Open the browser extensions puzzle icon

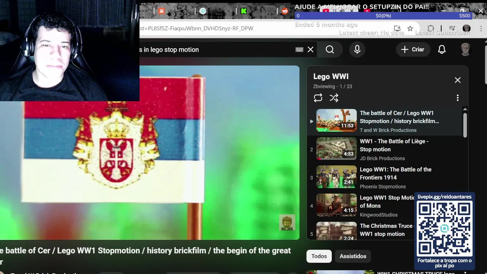431,29
